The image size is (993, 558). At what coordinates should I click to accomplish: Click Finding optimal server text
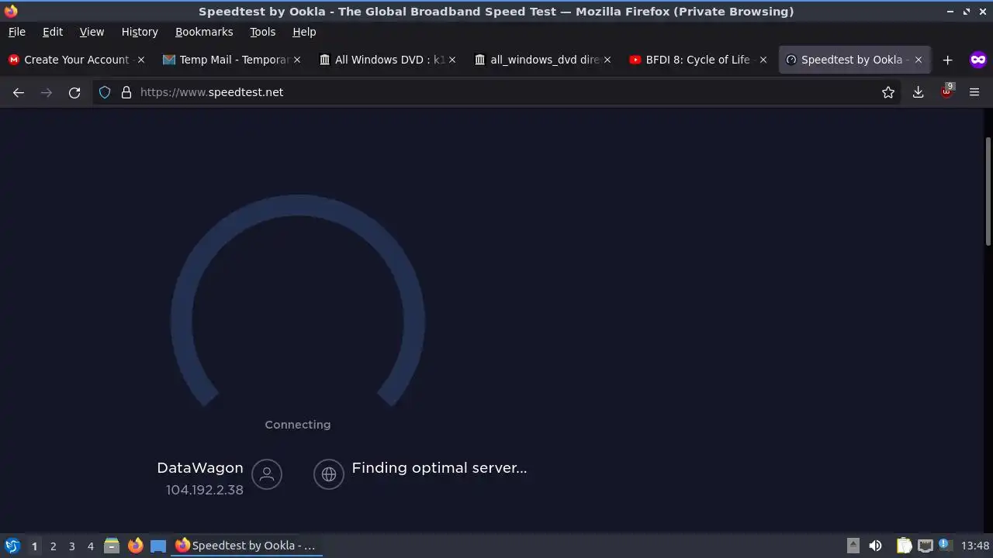(439, 467)
